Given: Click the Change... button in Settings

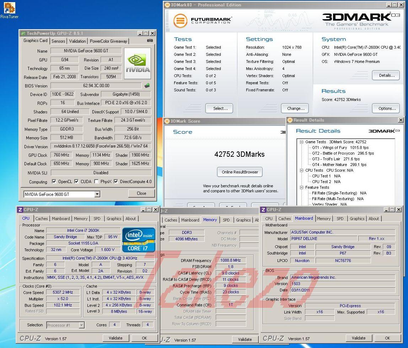Looking at the screenshot, I should [295, 108].
